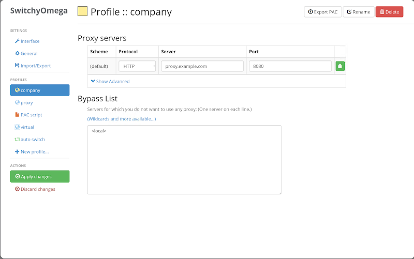Click the file icon beside PAC script
This screenshot has width=414, height=259.
17,114
